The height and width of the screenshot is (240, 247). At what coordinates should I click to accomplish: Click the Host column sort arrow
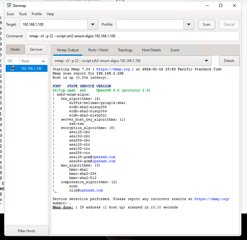(x=43, y=61)
